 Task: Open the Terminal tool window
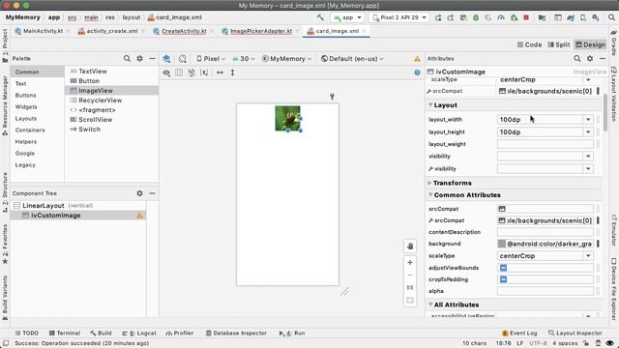65,333
